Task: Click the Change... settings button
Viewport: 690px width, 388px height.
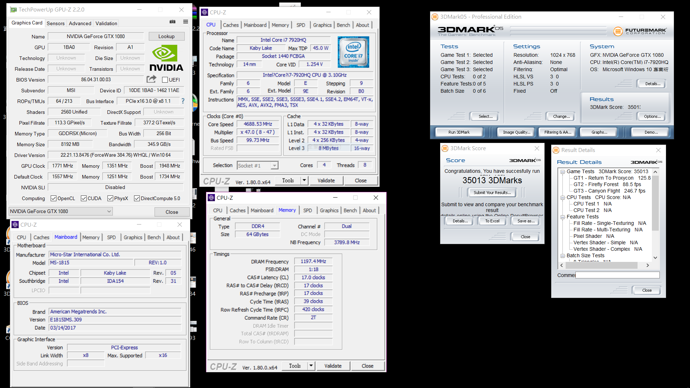Action: tap(561, 116)
